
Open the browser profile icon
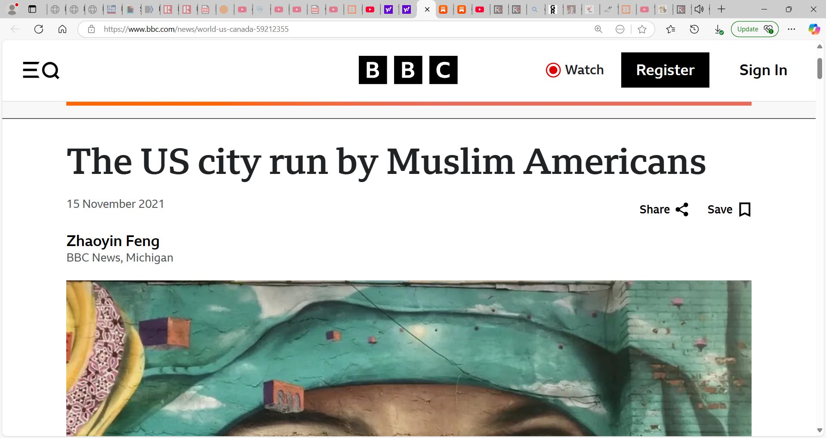point(13,9)
